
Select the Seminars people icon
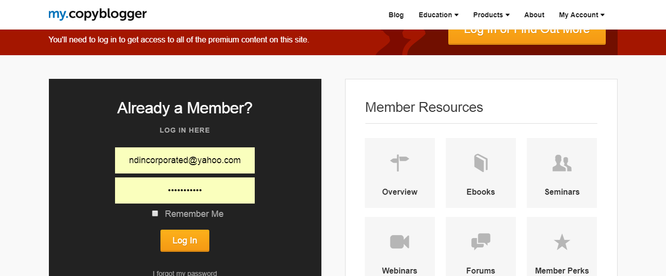click(562, 163)
